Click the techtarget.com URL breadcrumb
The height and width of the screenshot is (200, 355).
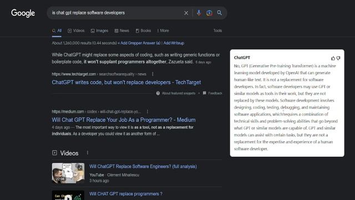click(x=99, y=74)
